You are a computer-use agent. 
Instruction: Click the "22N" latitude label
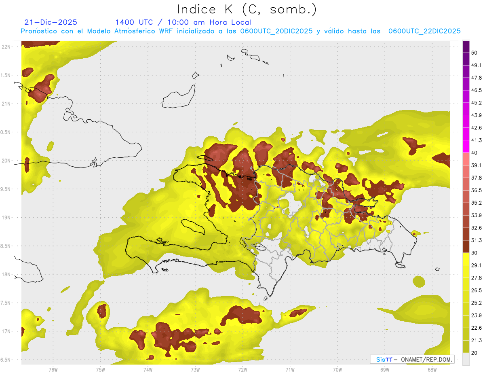[x=6, y=47]
